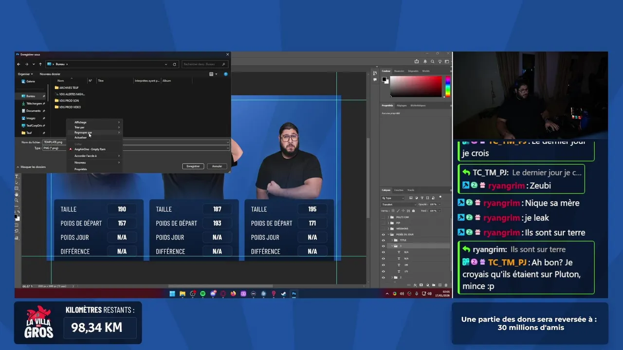Open Steam from the taskbar
This screenshot has width=623, height=350.
tap(284, 294)
